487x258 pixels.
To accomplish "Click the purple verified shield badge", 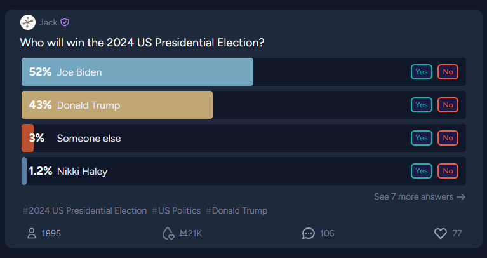I will click(x=65, y=22).
